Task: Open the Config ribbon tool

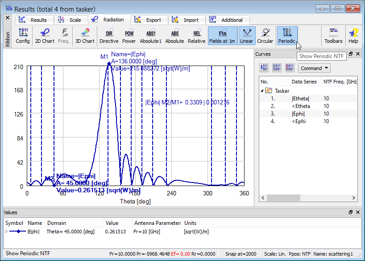Action: 23,36
